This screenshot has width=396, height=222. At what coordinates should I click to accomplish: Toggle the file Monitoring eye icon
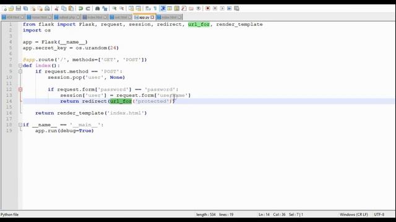pos(198,9)
